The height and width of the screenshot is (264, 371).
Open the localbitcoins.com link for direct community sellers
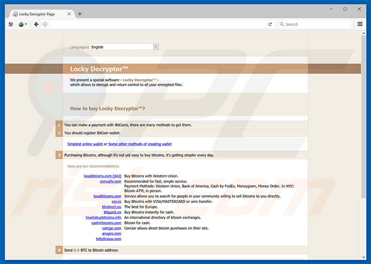pos(107,196)
